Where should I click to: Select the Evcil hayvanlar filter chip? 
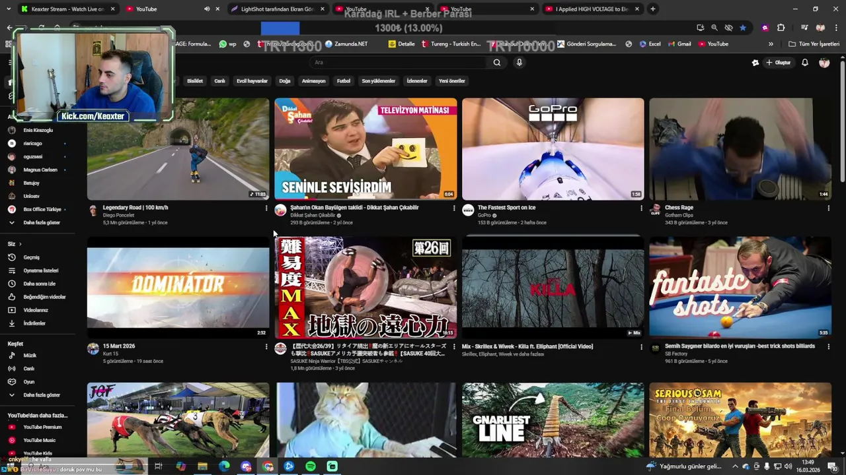252,81
